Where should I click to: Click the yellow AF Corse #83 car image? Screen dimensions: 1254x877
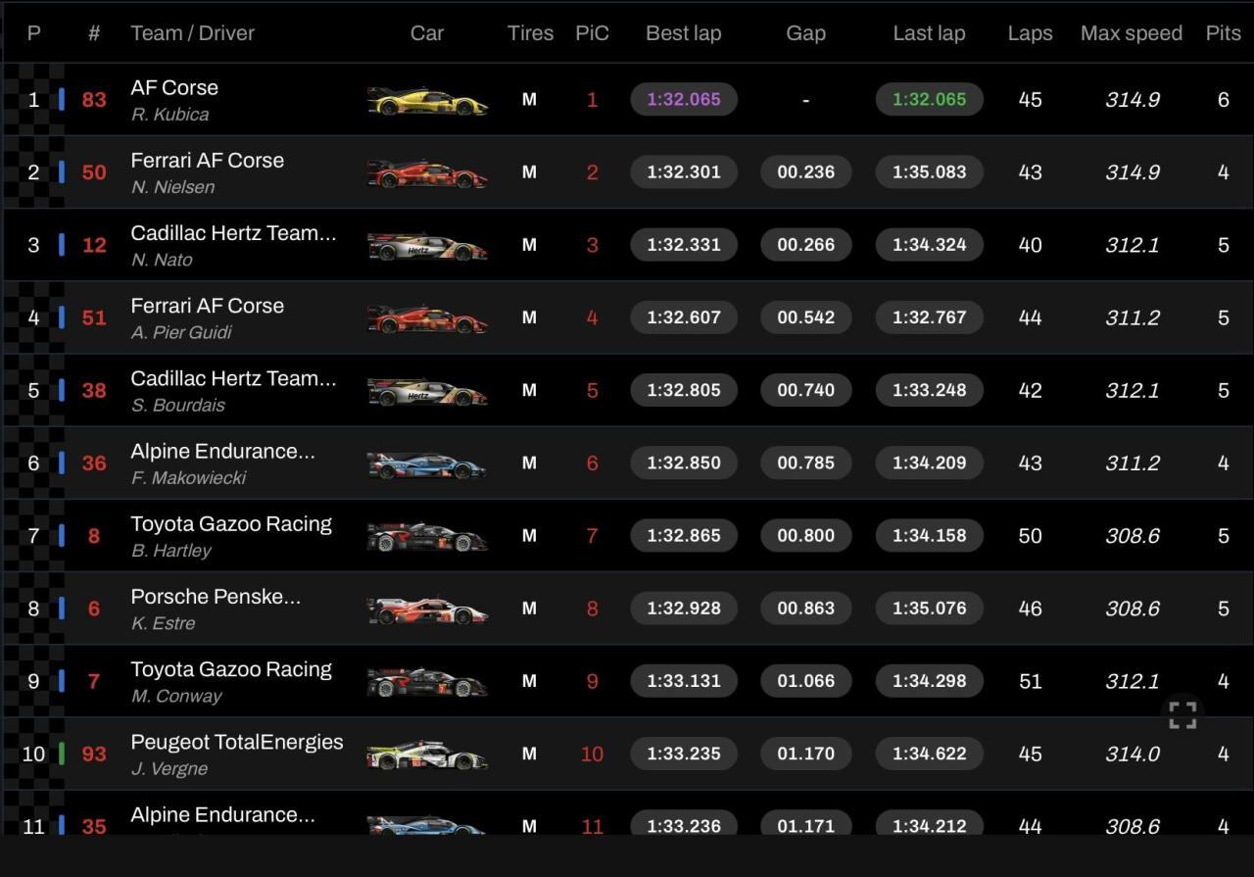pos(427,100)
